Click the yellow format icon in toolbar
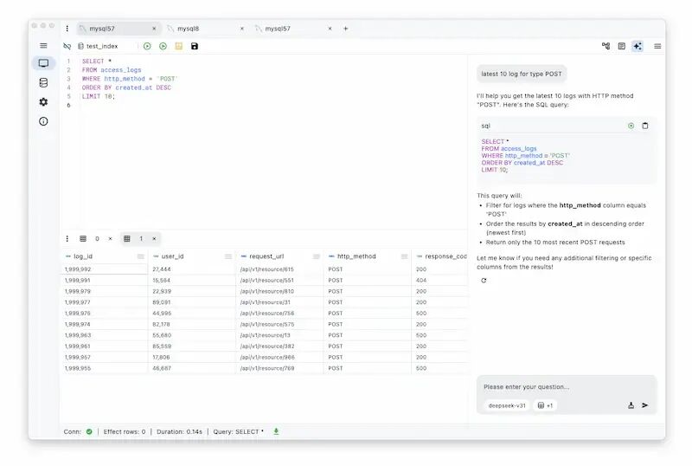 click(179, 46)
